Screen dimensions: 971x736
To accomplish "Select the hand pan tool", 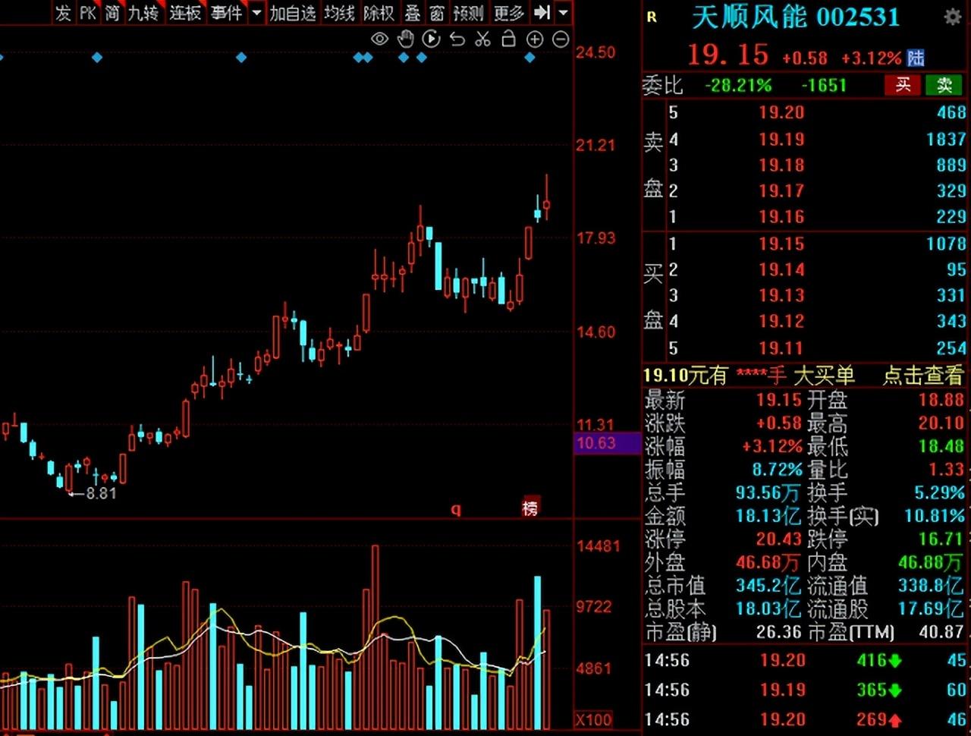I will click(406, 39).
